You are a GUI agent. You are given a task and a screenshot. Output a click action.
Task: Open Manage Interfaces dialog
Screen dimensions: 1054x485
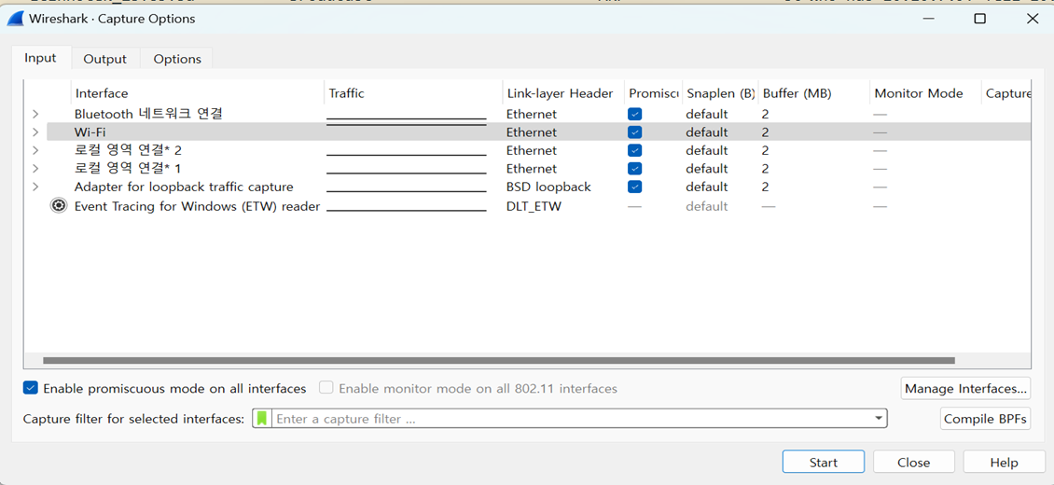965,388
